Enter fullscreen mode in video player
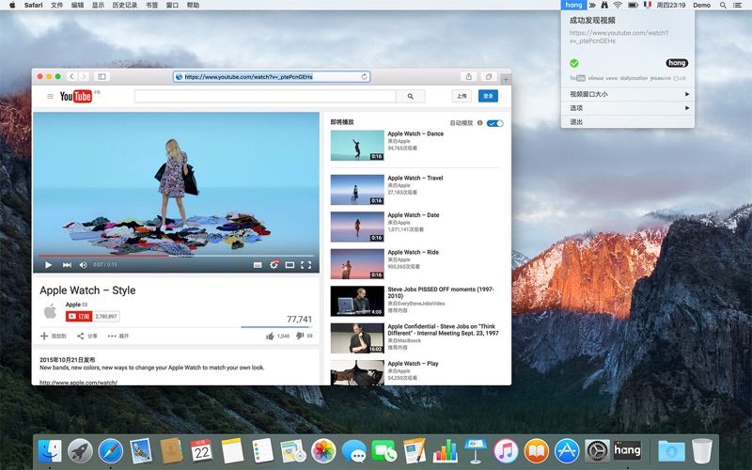The width and height of the screenshot is (752, 470). 305,265
